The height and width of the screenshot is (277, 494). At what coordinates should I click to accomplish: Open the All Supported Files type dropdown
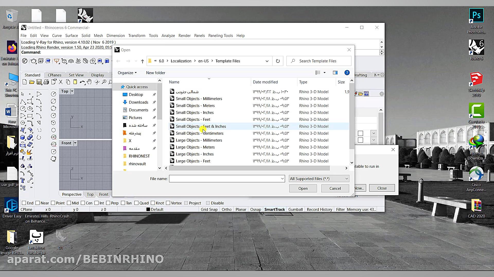(x=319, y=179)
